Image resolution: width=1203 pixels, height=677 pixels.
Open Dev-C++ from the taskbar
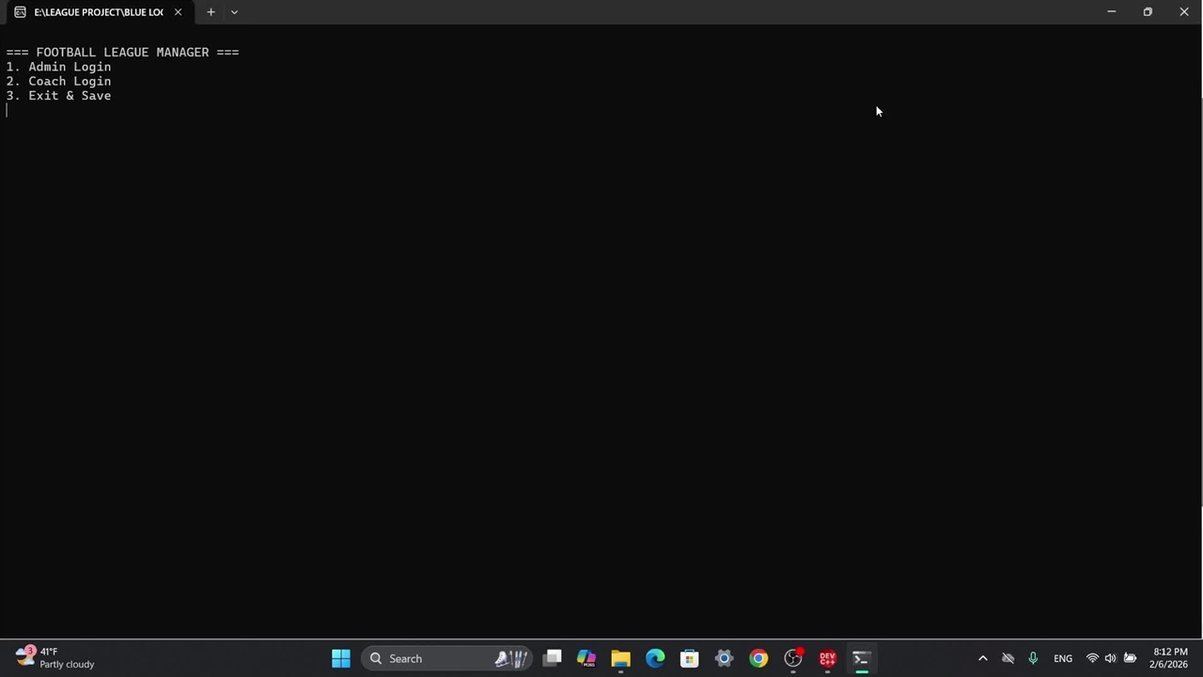point(827,658)
